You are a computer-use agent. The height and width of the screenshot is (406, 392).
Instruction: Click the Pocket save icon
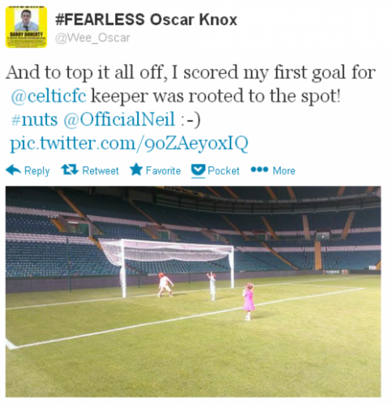click(198, 171)
